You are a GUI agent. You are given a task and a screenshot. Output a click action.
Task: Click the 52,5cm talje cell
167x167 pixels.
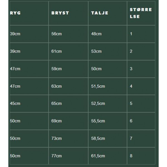click(98, 104)
